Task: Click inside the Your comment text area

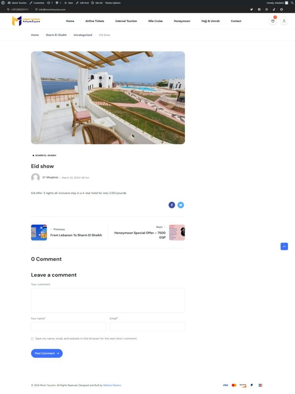Action: [x=108, y=300]
